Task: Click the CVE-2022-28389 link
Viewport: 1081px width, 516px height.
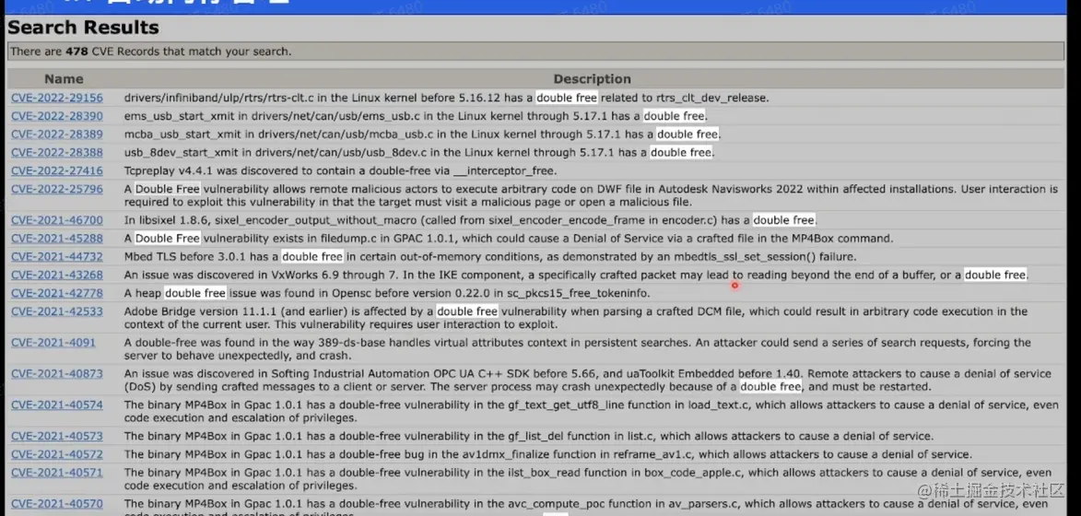Action: tap(56, 135)
